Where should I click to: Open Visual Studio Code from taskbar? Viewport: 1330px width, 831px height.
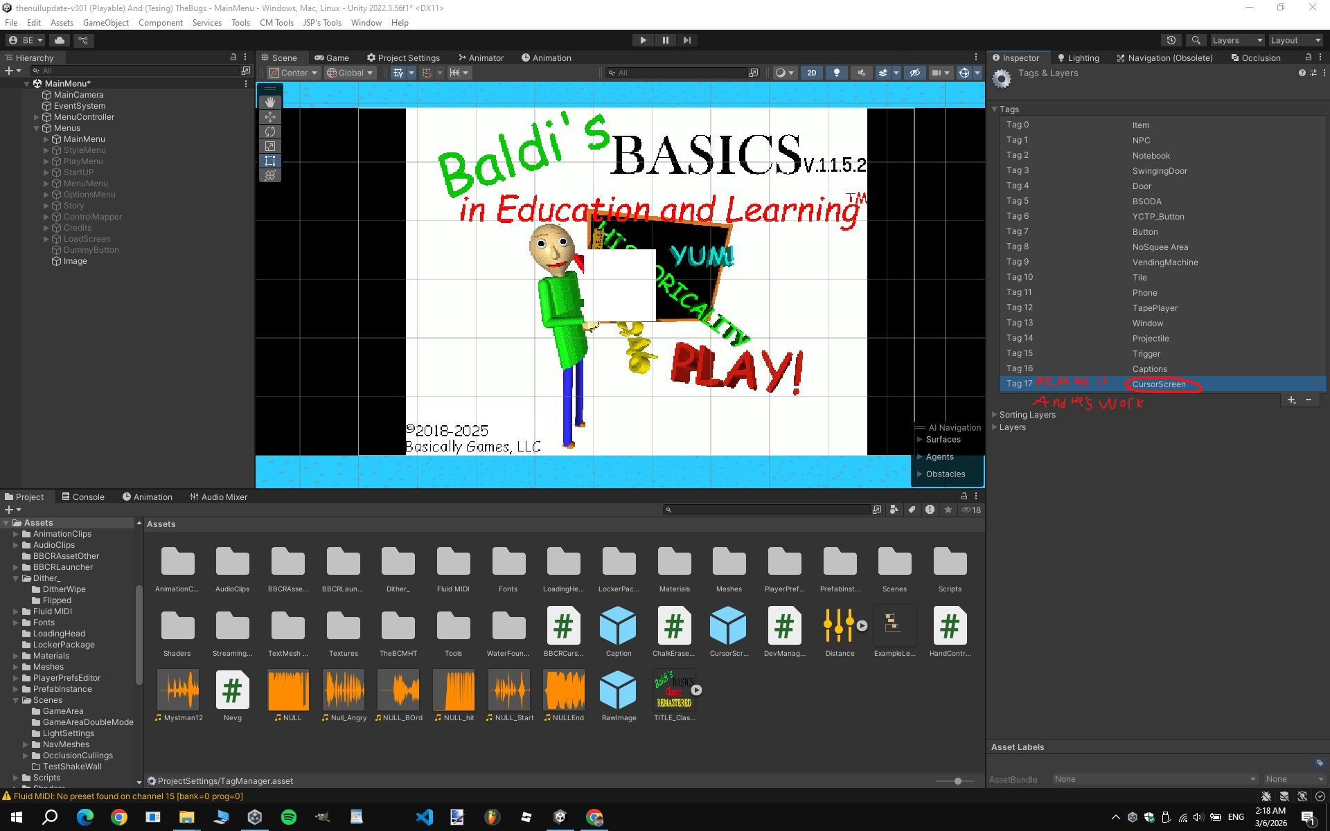(424, 817)
